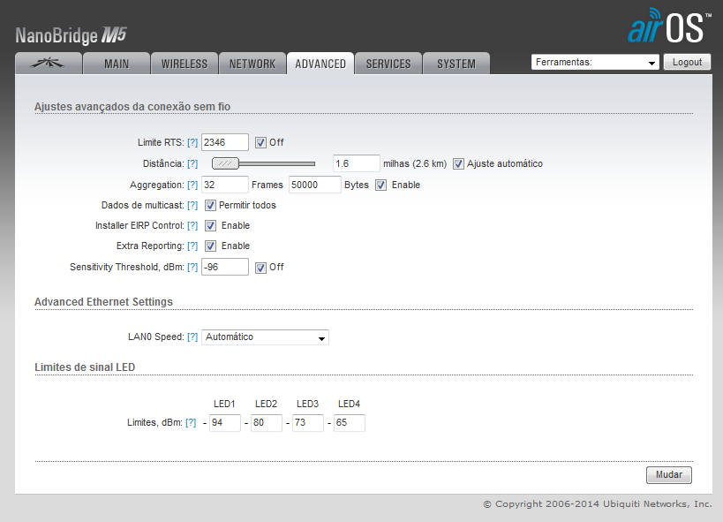Toggle Ajuste automático for distance
Screen dimensions: 723x522
(458, 164)
